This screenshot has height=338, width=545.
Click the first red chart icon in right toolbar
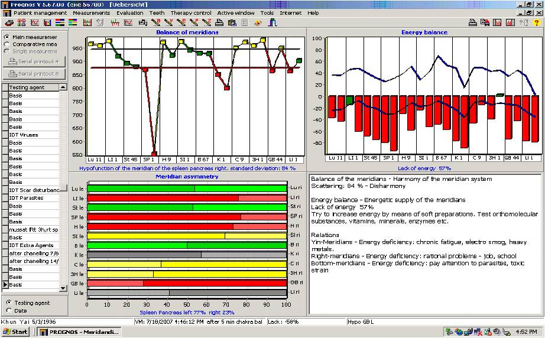click(497, 23)
